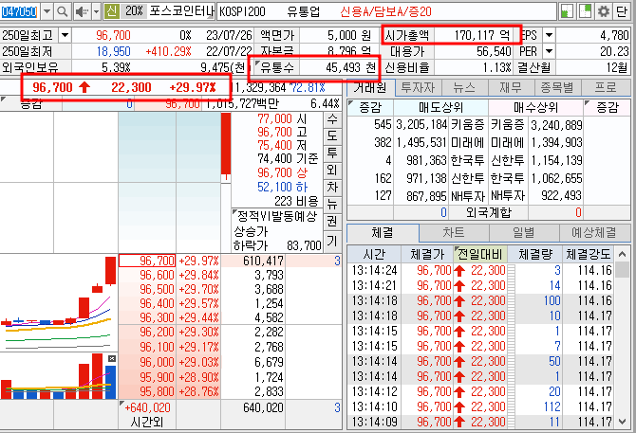
Task: Switch to the 뉴스 tab
Action: click(x=464, y=87)
